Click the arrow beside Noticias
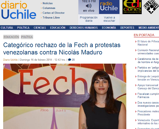Viewport: 159px width, 129px height. [x=41, y=3]
